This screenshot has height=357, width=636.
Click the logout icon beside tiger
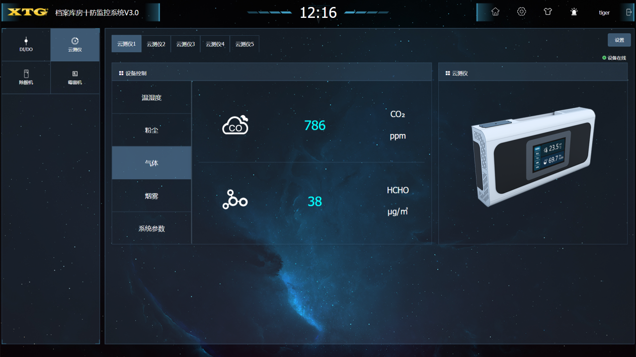(629, 12)
